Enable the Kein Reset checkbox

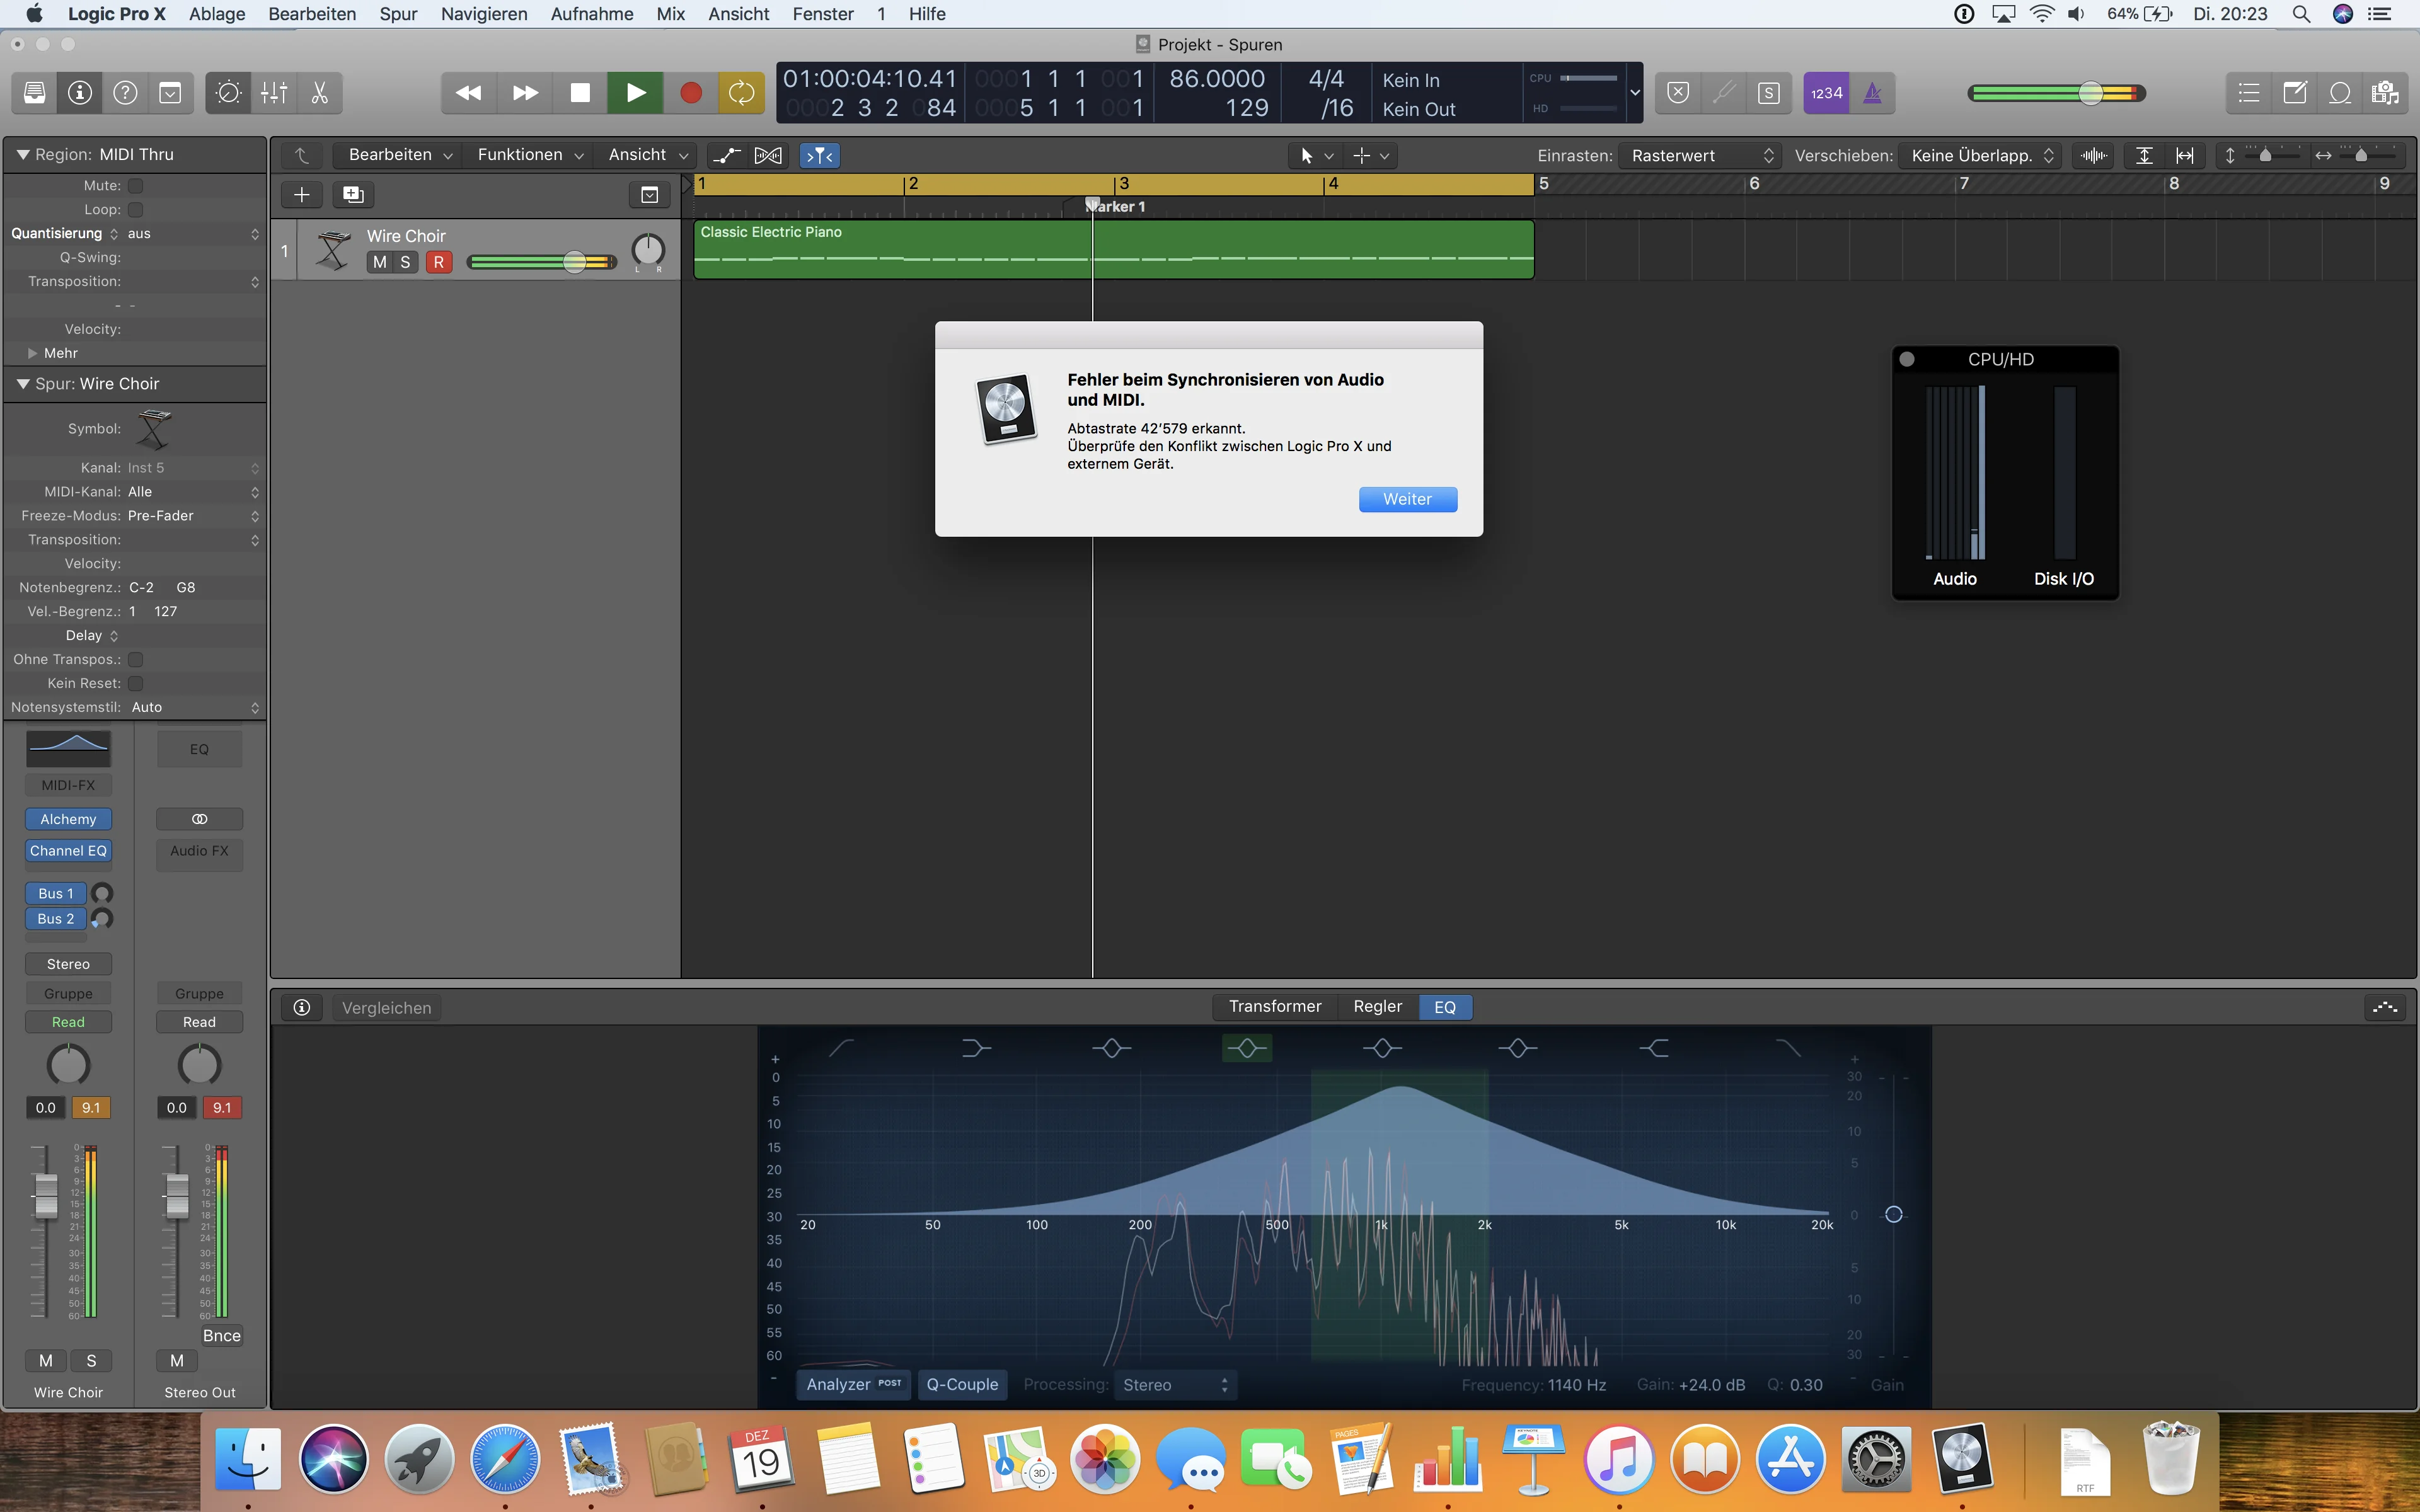click(x=136, y=683)
